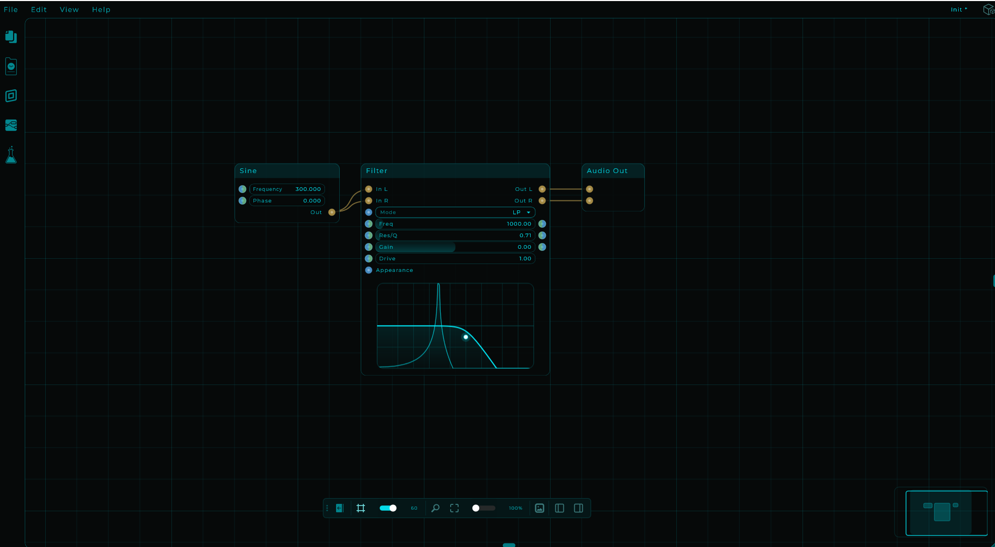The height and width of the screenshot is (547, 995).
Task: Open the files sidebar icon
Action: 11,36
